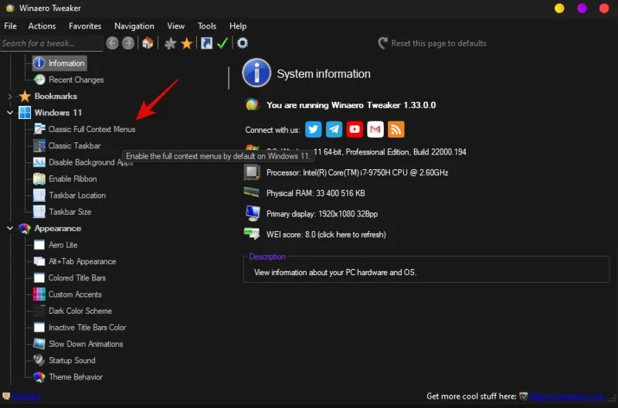This screenshot has height=408, width=618.
Task: Click the green checkmark toolbar icon
Action: click(222, 43)
